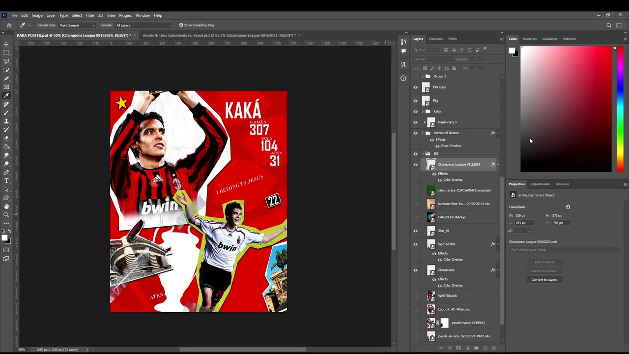Collapse the BG group folder

[x=422, y=154]
